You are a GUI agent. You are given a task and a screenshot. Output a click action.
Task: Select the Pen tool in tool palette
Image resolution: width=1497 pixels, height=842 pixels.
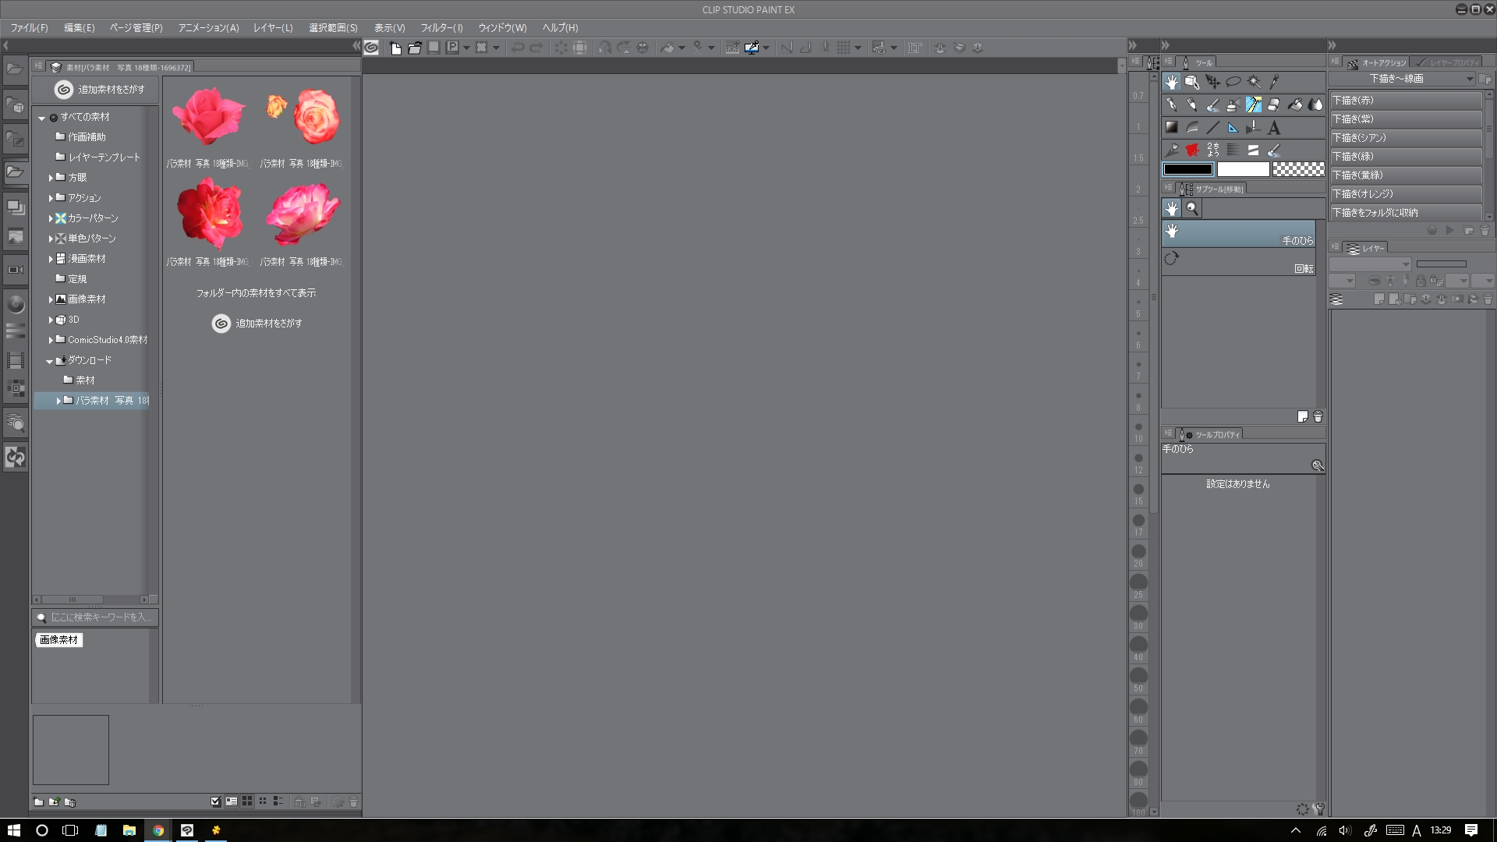pyautogui.click(x=1171, y=104)
